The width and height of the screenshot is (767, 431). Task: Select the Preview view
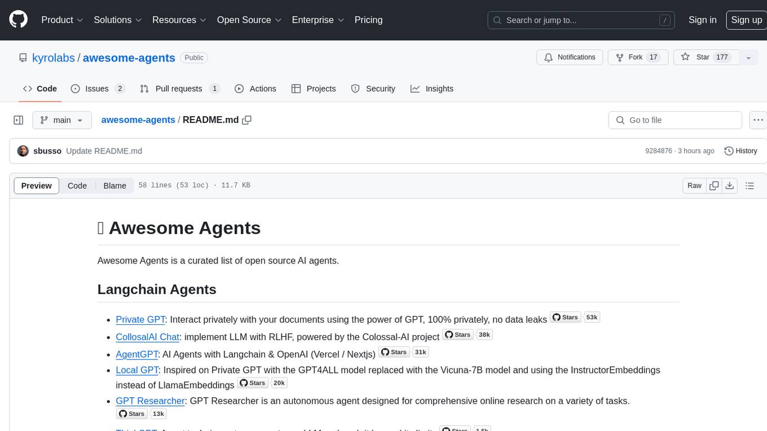(37, 186)
